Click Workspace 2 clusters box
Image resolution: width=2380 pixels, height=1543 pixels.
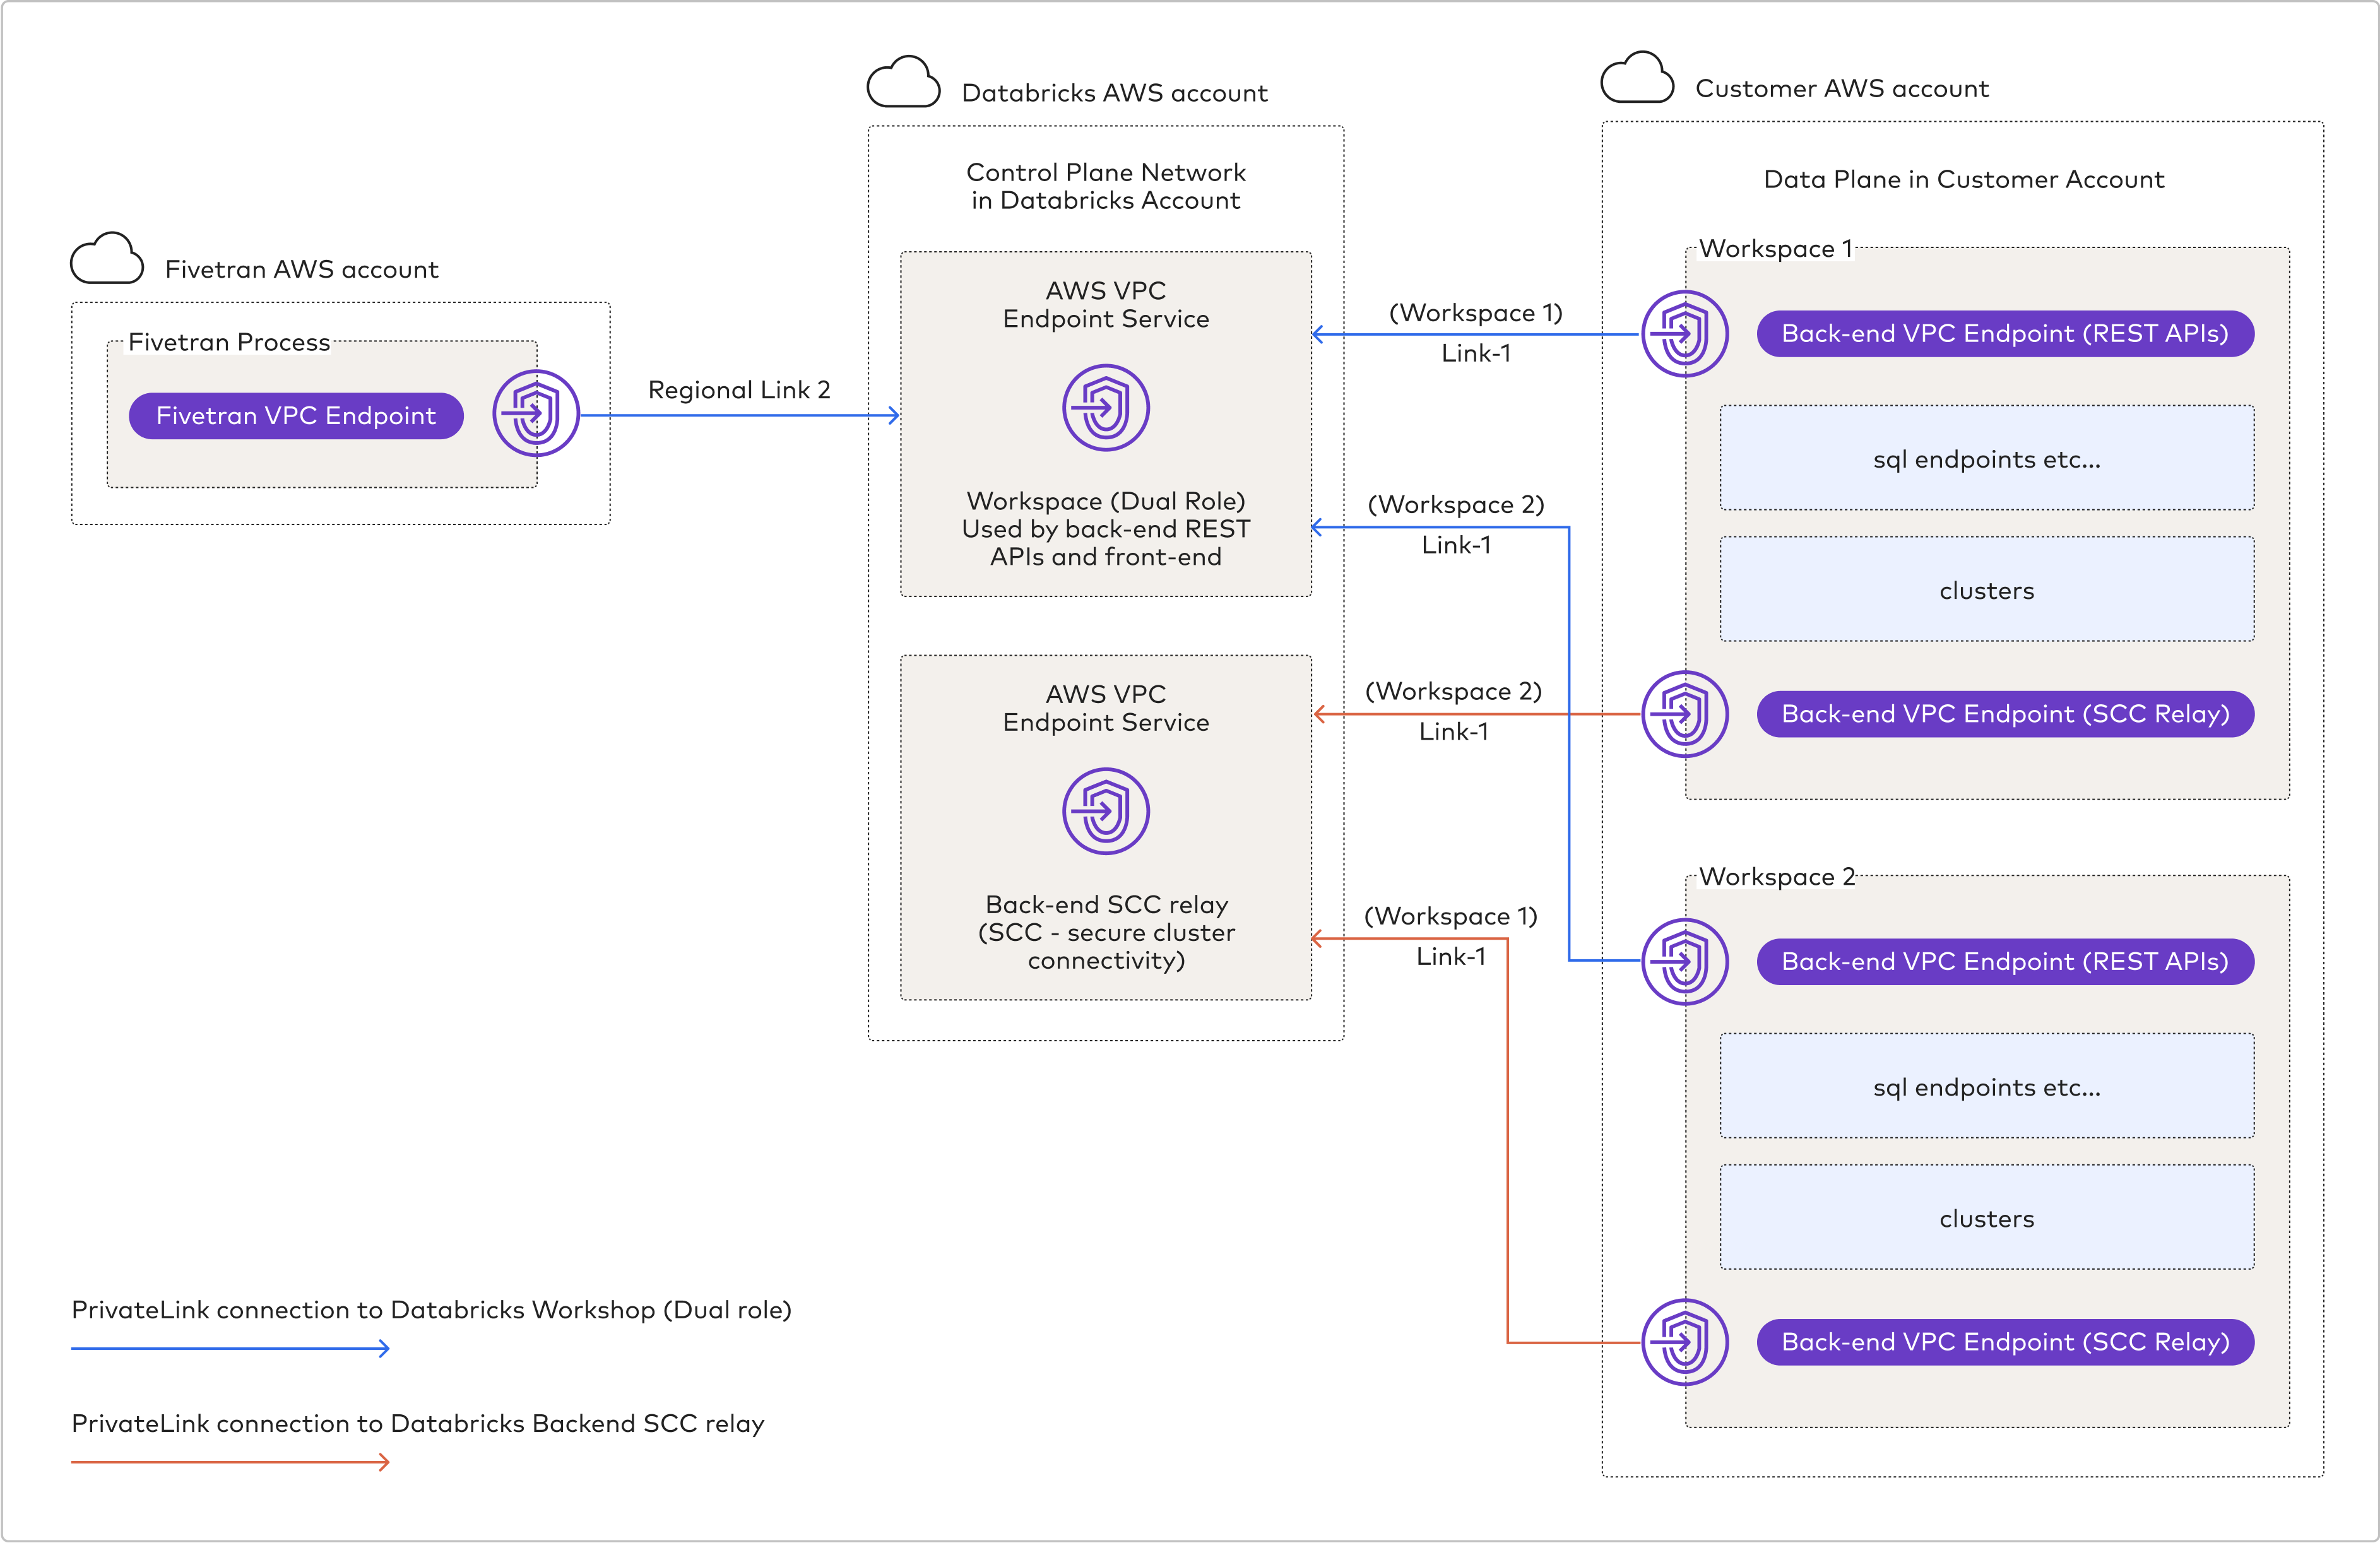(1987, 1218)
